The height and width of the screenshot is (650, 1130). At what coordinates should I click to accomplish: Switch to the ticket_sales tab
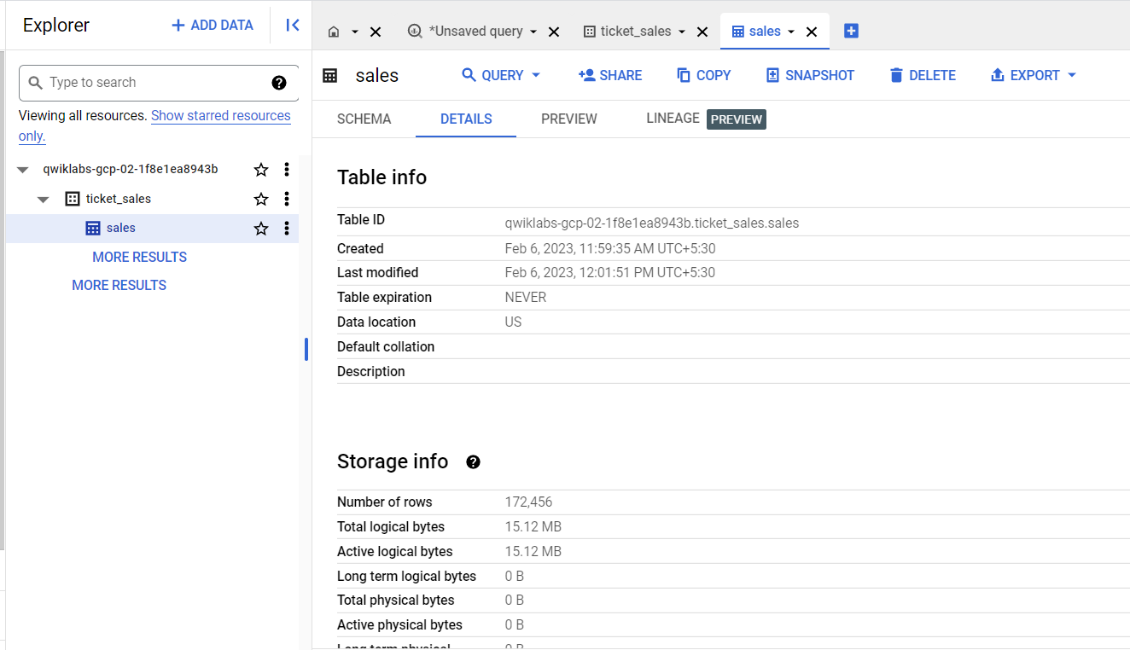[628, 32]
